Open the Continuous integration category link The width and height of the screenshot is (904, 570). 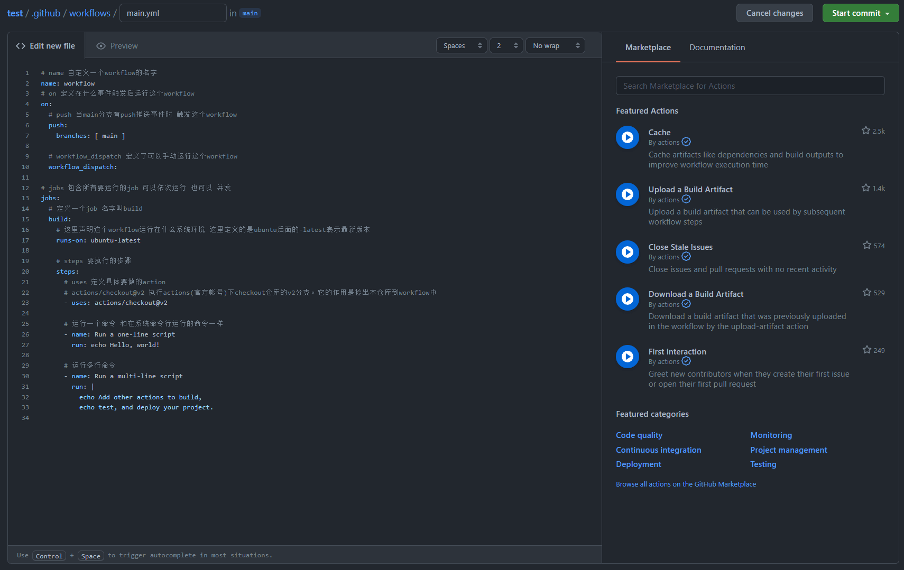(x=658, y=450)
